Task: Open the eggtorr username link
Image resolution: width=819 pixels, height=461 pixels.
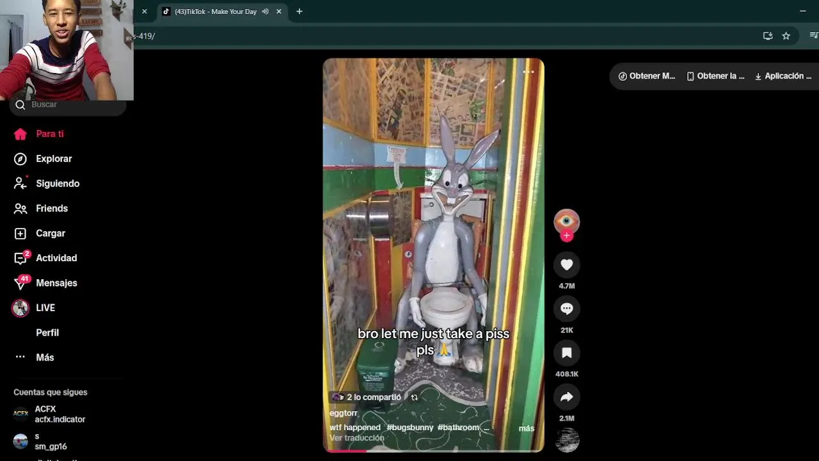Action: [344, 413]
